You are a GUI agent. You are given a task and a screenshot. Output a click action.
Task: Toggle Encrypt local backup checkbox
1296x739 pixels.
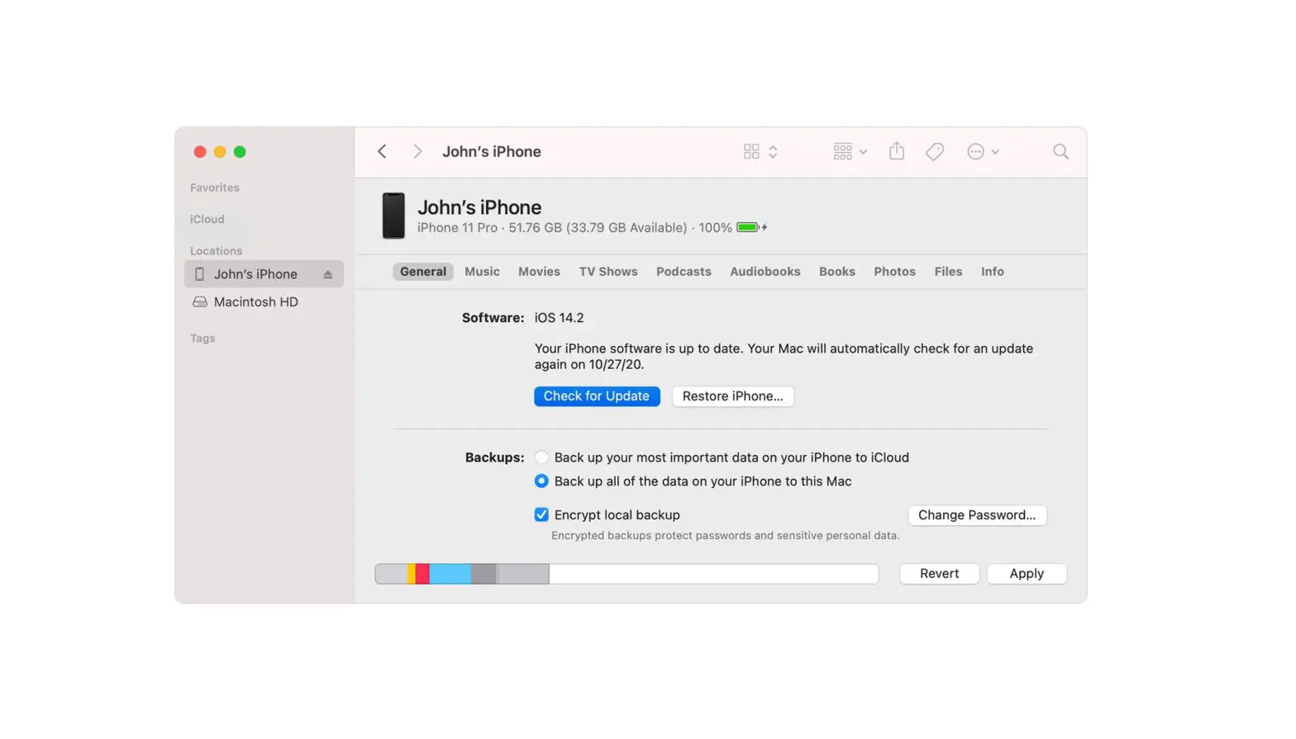click(x=541, y=515)
